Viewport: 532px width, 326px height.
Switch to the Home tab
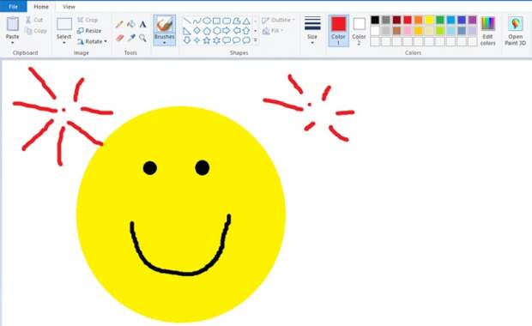41,7
